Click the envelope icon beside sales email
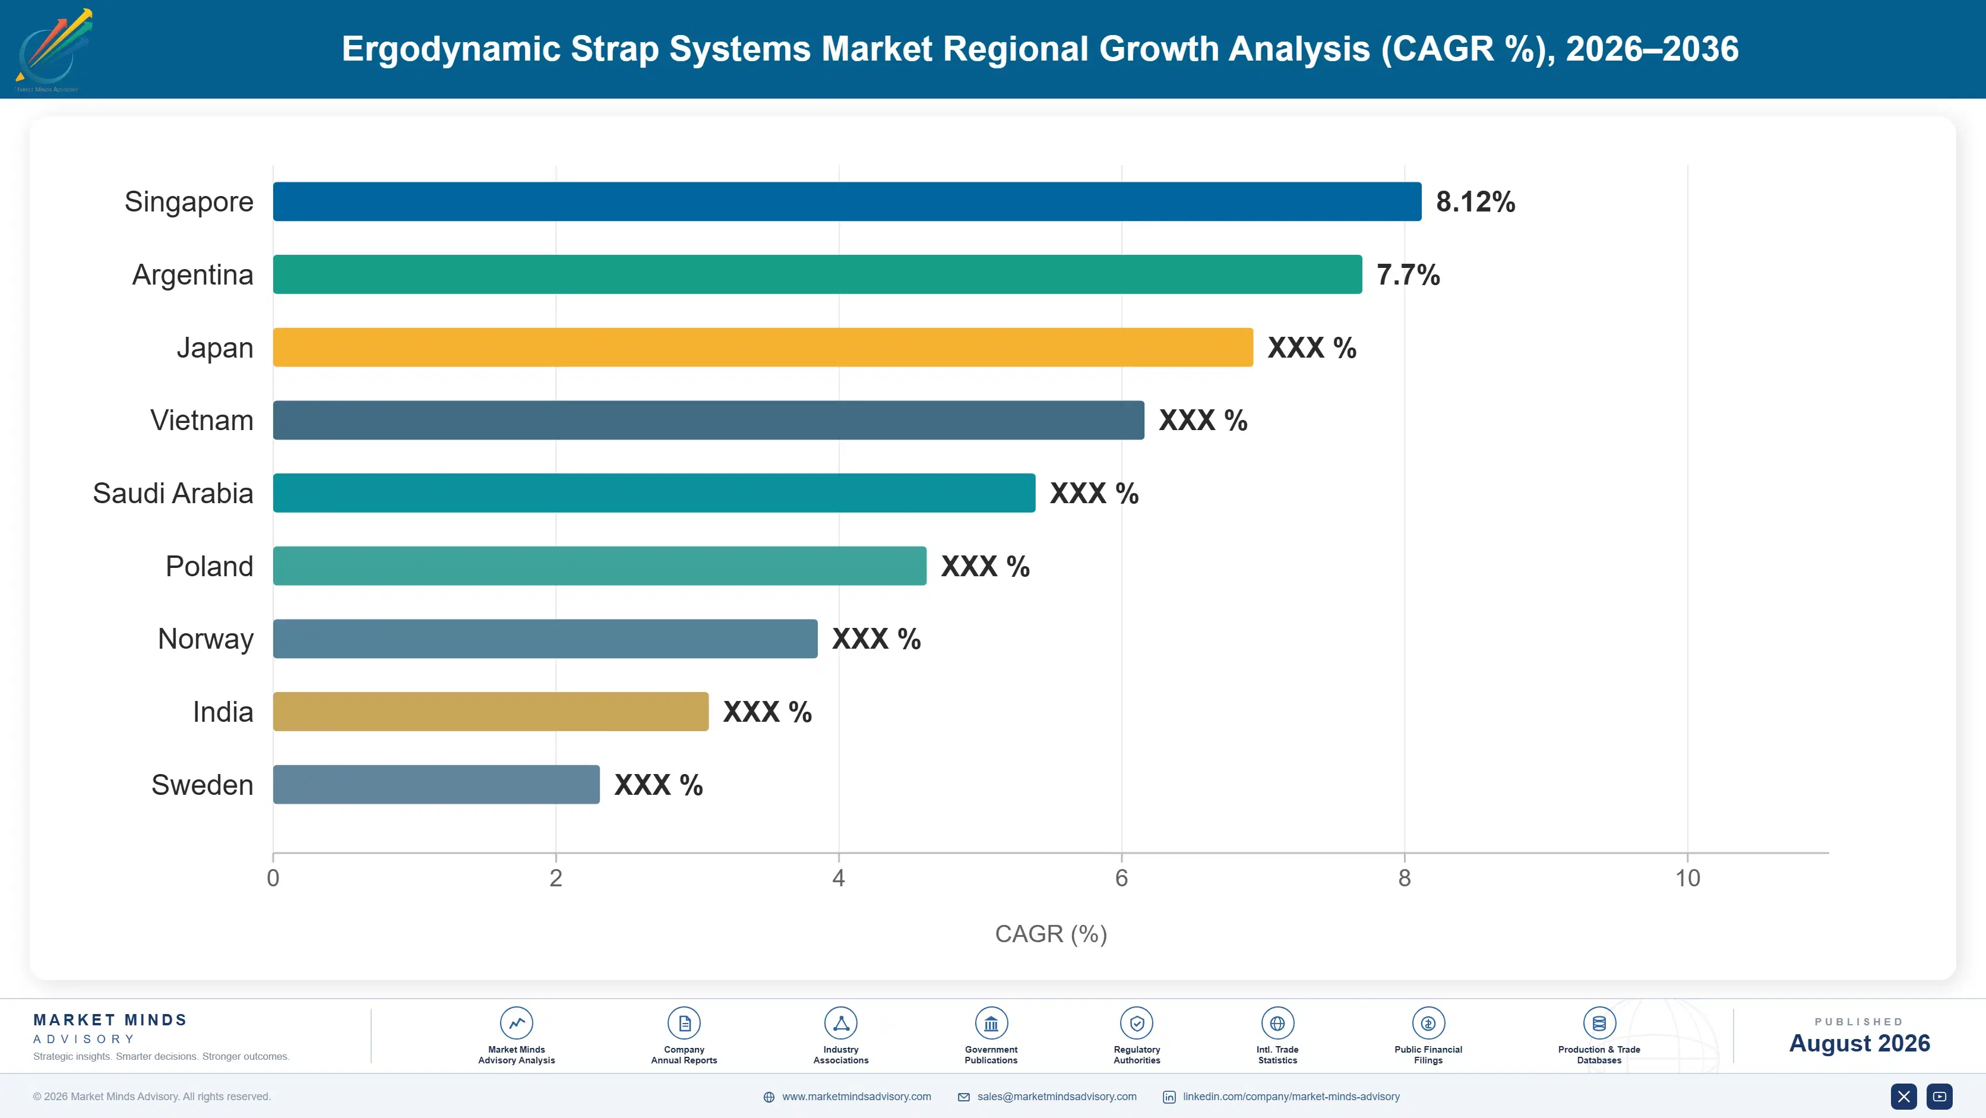 coord(964,1097)
